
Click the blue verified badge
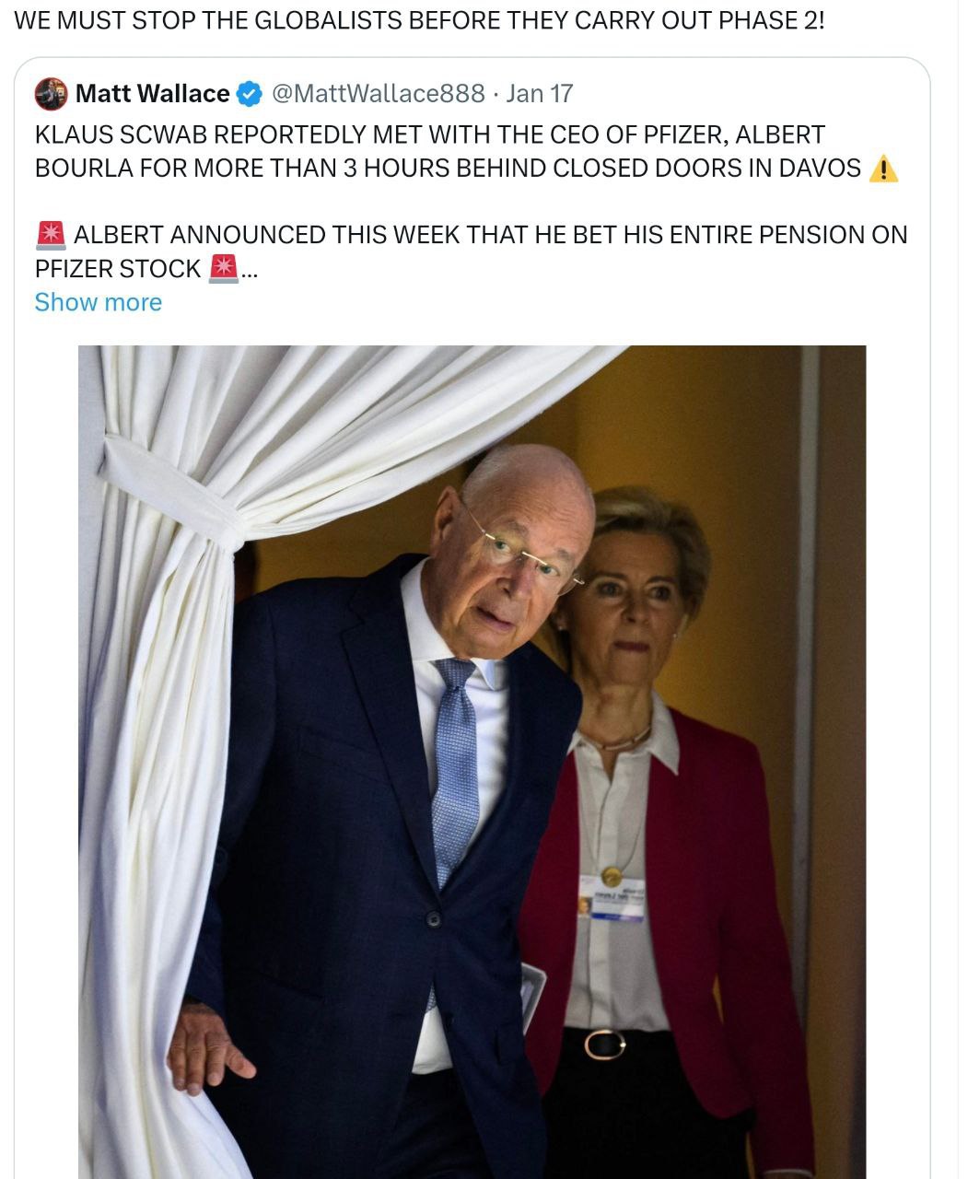coord(250,94)
